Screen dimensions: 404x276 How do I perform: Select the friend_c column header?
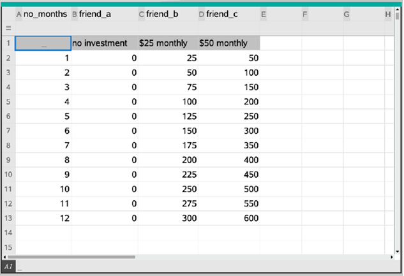[228, 13]
